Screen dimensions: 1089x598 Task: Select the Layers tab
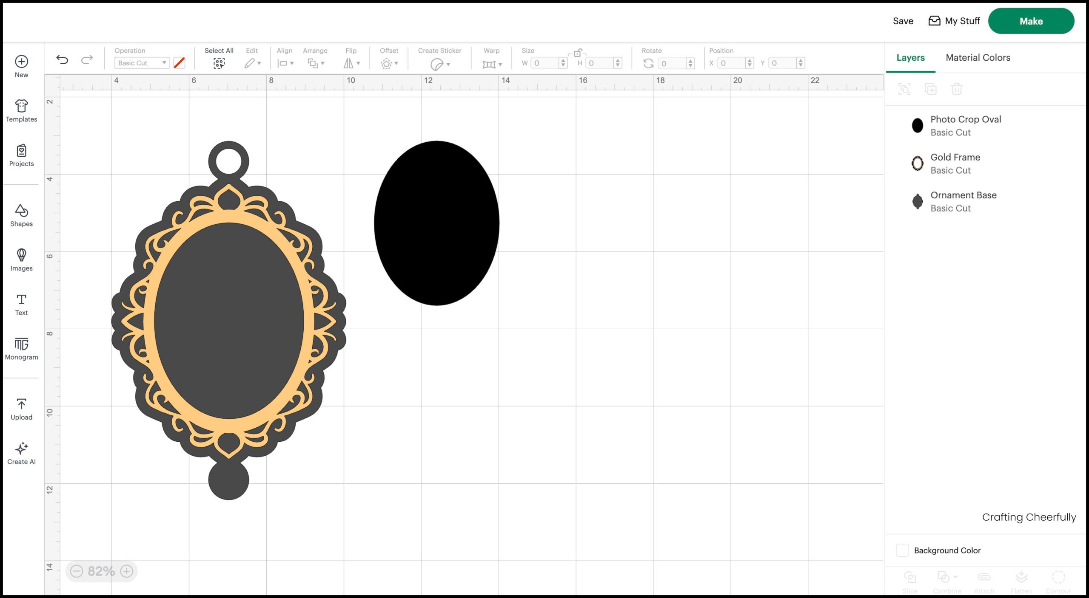tap(910, 57)
